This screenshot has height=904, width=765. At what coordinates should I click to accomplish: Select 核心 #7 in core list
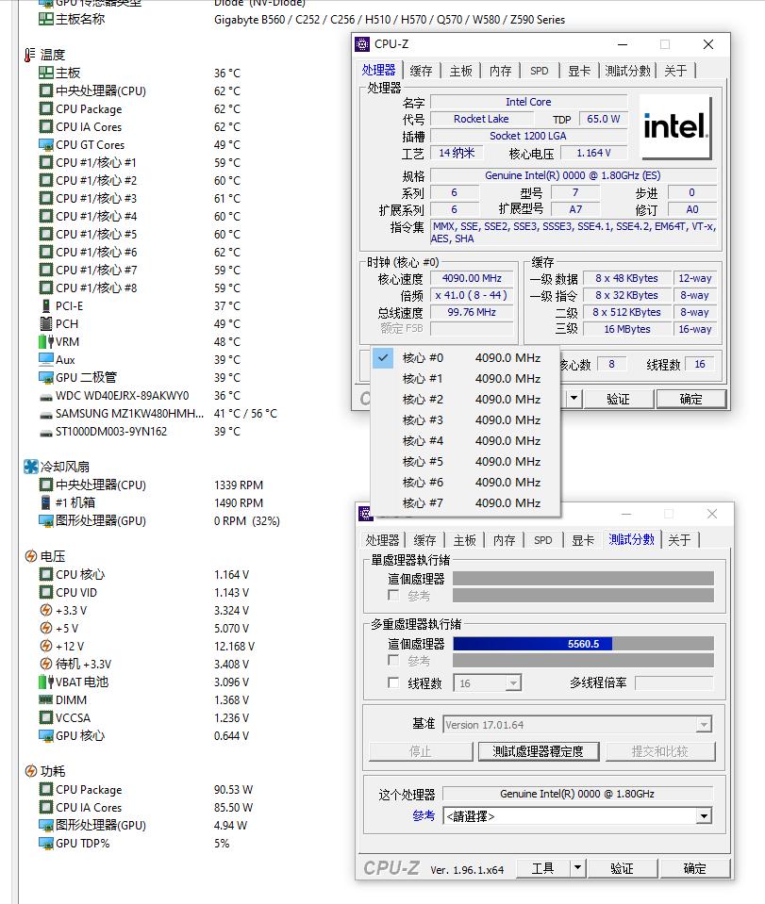pos(466,503)
